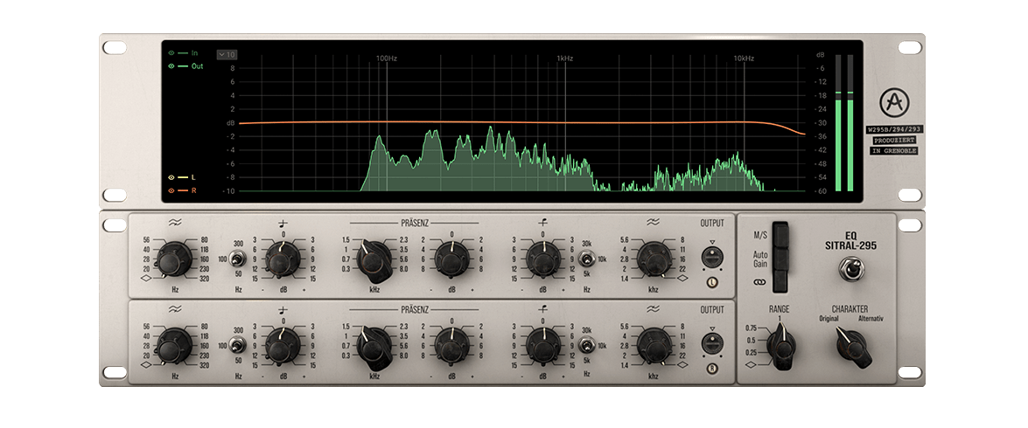Toggle visibility of the Out spectrum

pos(171,66)
